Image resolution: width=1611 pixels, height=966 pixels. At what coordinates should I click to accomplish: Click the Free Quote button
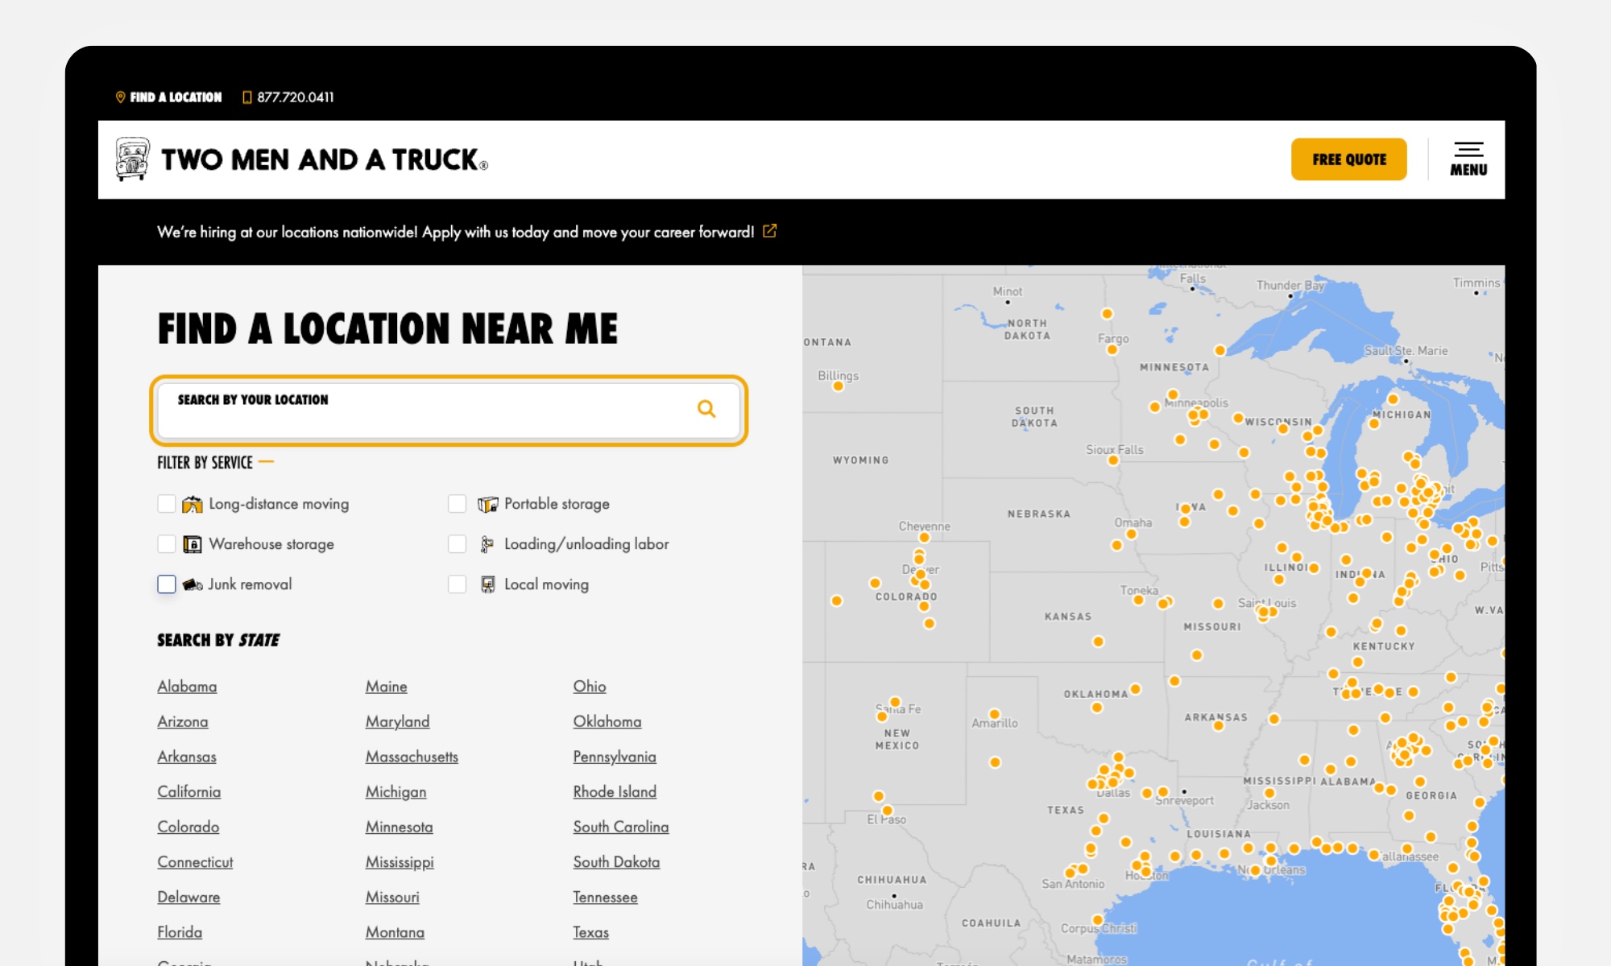[1348, 159]
